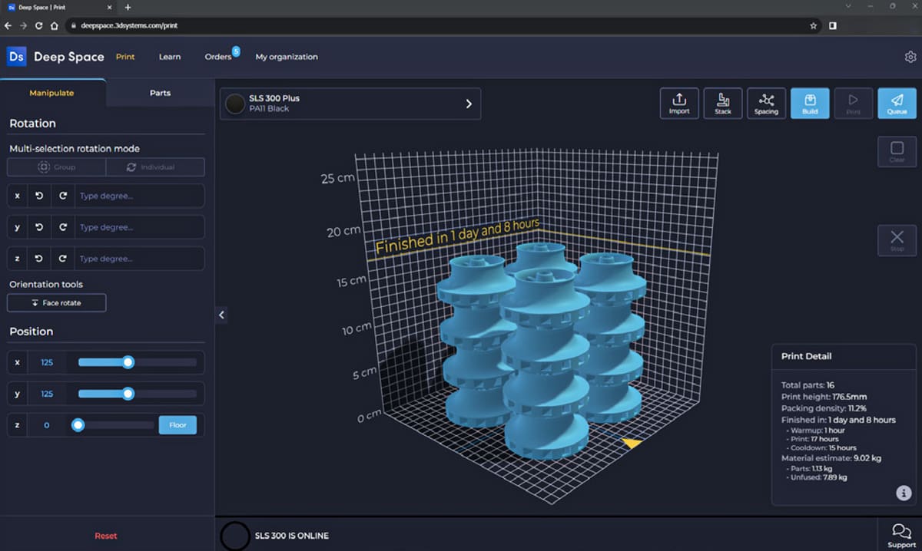The height and width of the screenshot is (551, 922).
Task: Click the Print play icon
Action: pyautogui.click(x=853, y=103)
